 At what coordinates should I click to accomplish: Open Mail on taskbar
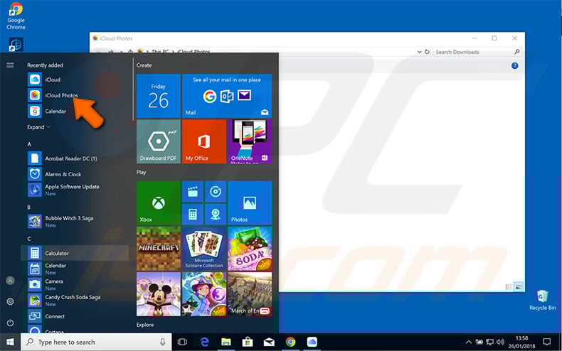point(269,342)
